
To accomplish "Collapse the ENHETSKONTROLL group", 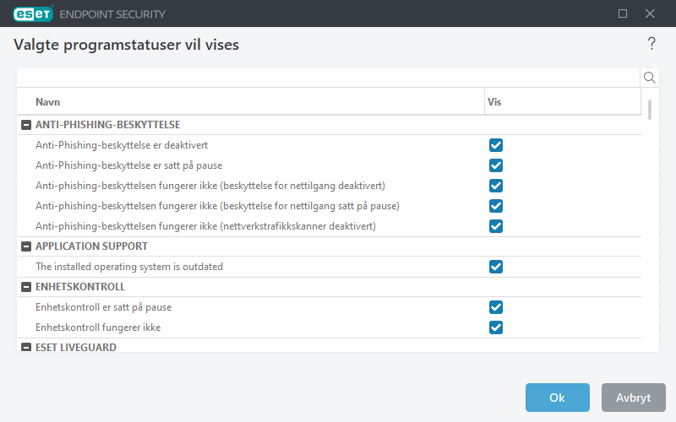I will click(x=26, y=287).
